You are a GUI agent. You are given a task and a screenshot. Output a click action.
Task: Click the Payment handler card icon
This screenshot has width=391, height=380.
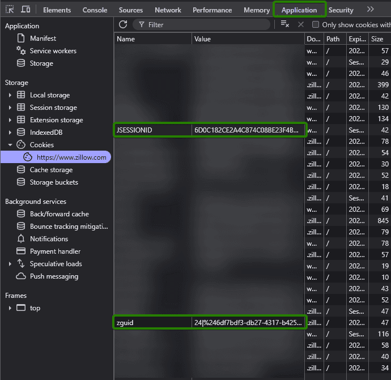(21, 251)
